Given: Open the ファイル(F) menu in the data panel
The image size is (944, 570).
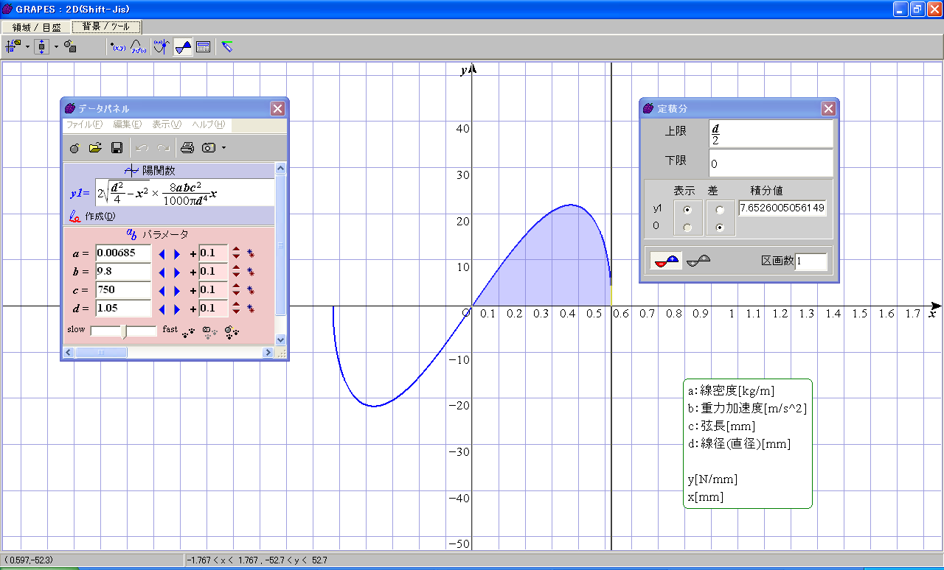Looking at the screenshot, I should (84, 124).
